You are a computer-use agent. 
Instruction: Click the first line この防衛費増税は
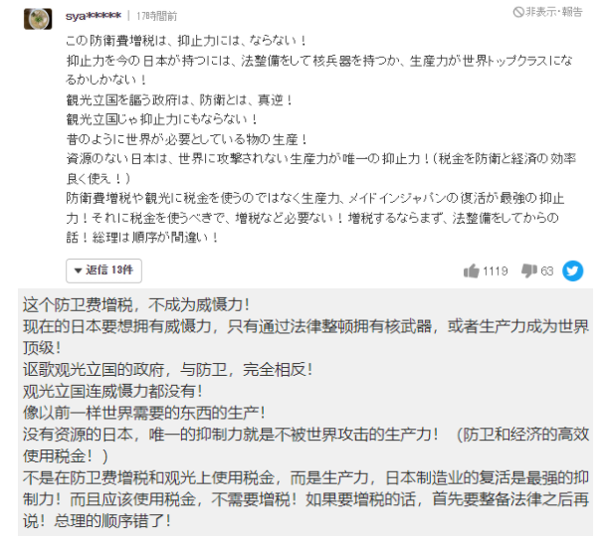tap(186, 40)
